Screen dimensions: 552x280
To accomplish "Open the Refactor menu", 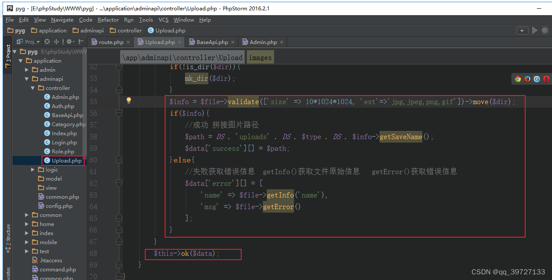I will click(108, 19).
